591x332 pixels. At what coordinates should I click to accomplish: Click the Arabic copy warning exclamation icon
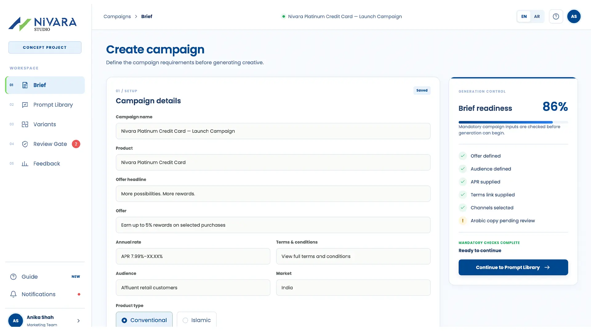[463, 221]
